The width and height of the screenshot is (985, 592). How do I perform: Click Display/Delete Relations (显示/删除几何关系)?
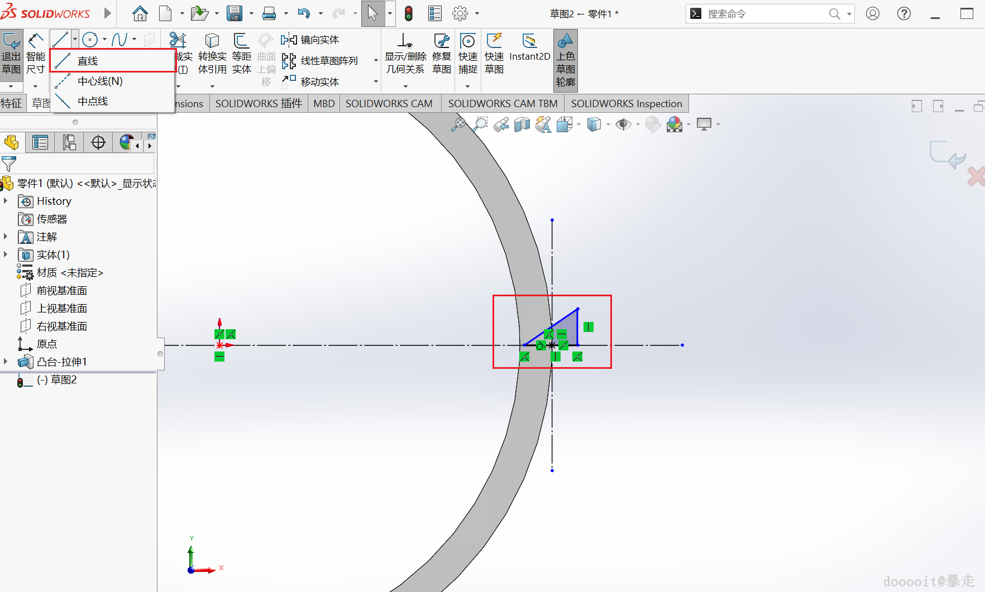[405, 54]
